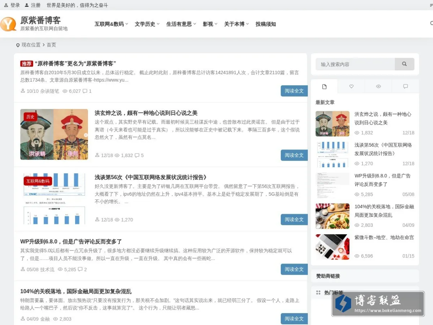Image resolution: width=433 pixels, height=325 pixels.
Task: Open the 洪承畴 and 康熙 thumbnail in main list
Action: [x=54, y=134]
